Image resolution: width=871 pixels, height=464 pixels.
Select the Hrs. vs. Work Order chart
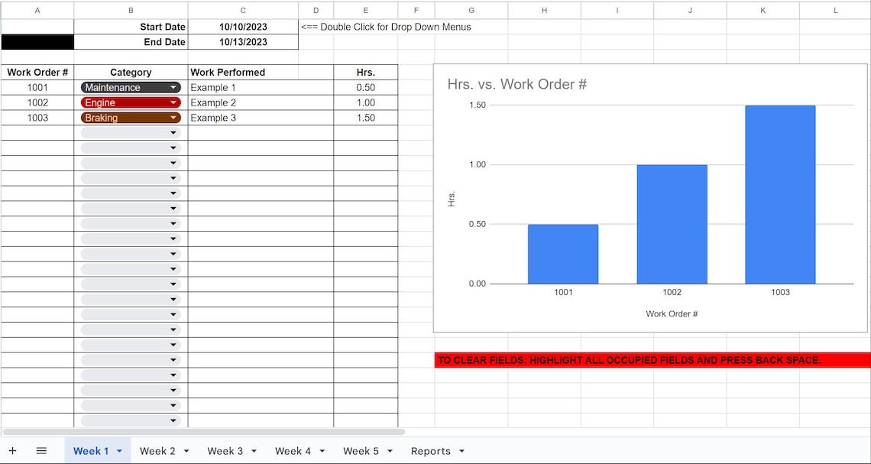pos(649,199)
